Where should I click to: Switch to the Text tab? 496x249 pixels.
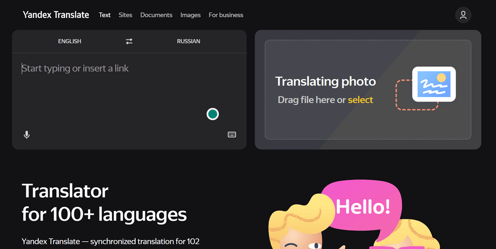click(105, 15)
